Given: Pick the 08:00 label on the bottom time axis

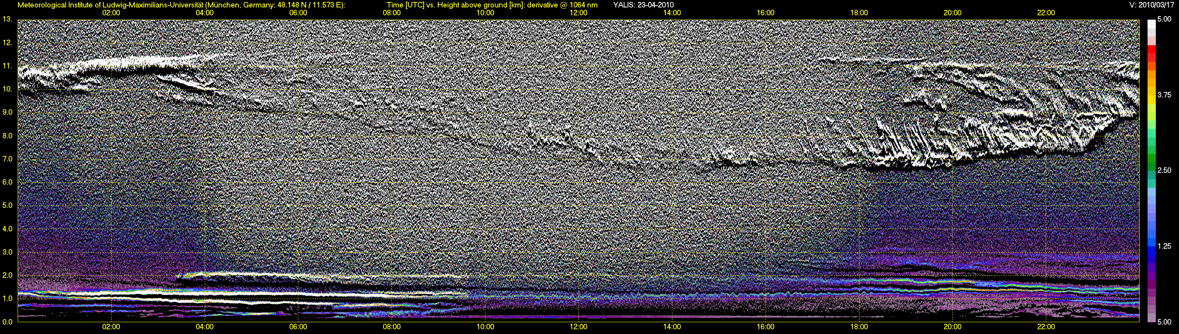Looking at the screenshot, I should [392, 327].
